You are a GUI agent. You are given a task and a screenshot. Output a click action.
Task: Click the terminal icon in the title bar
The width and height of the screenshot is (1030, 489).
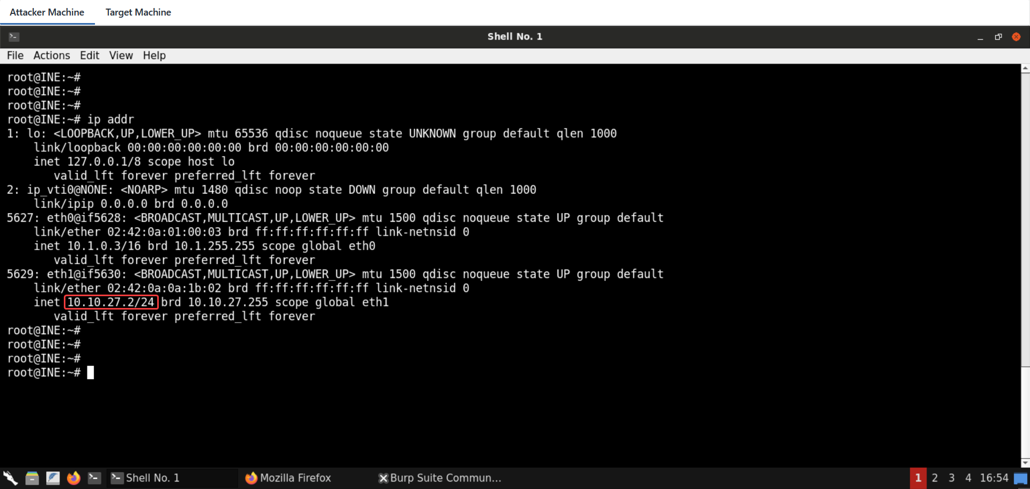pos(14,36)
